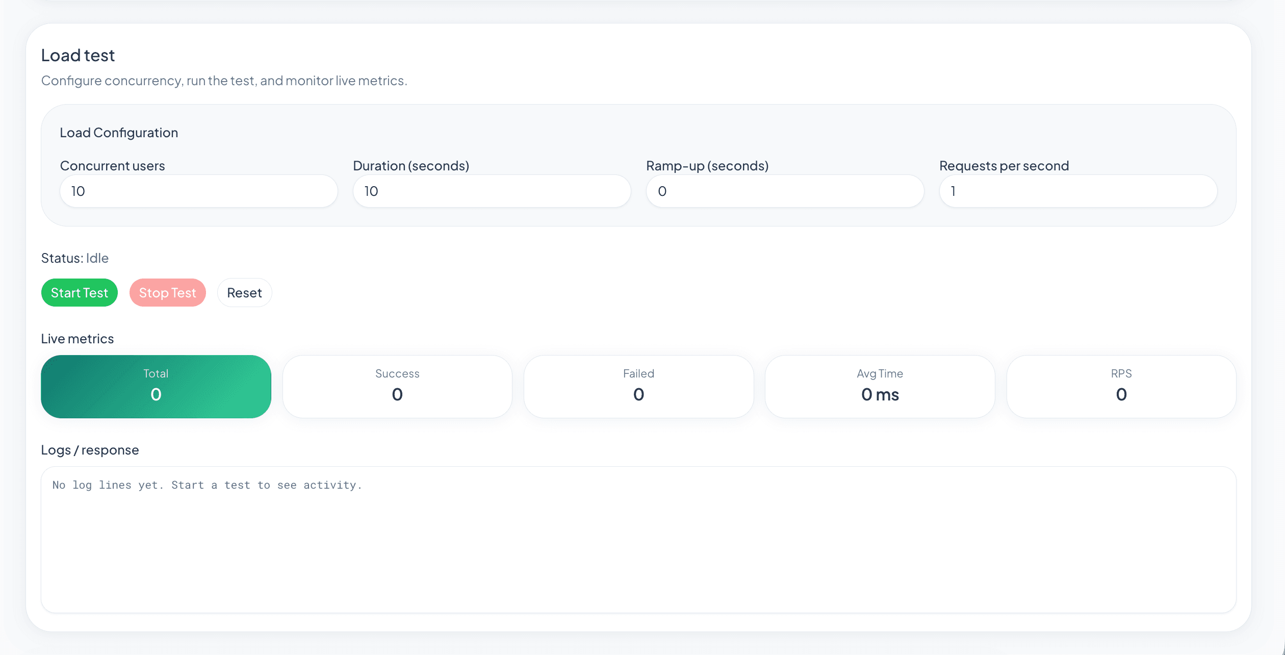Click the "Requests per second" field label
This screenshot has height=655, width=1285.
(x=1004, y=166)
